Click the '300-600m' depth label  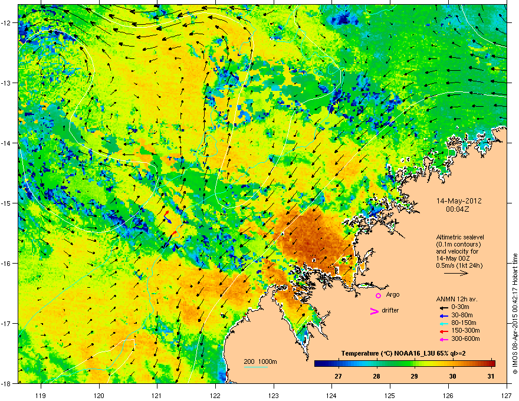click(x=465, y=338)
